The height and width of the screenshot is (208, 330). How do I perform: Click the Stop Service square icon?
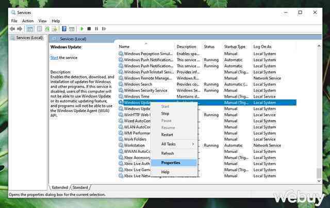coord(89,29)
